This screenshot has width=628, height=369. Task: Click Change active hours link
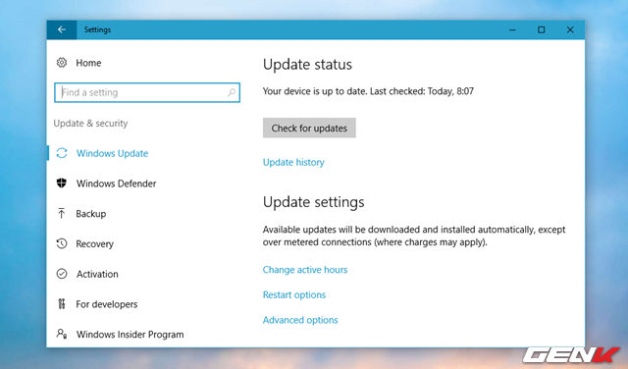pyautogui.click(x=305, y=270)
